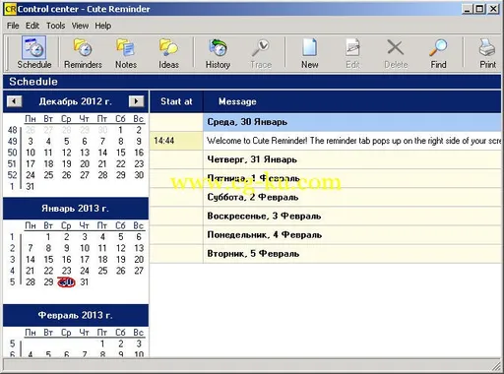Select December 31 in calendar
The image size is (504, 374).
[31, 186]
